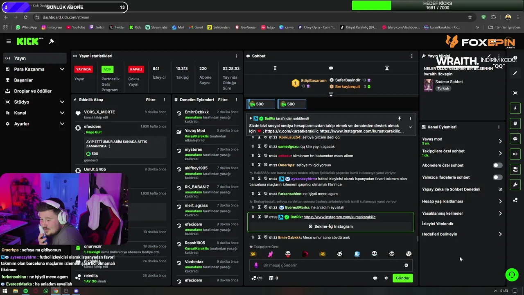Image resolution: width=524 pixels, height=295 pixels.
Task: Click the document icon in right sidebar
Action: point(515,123)
